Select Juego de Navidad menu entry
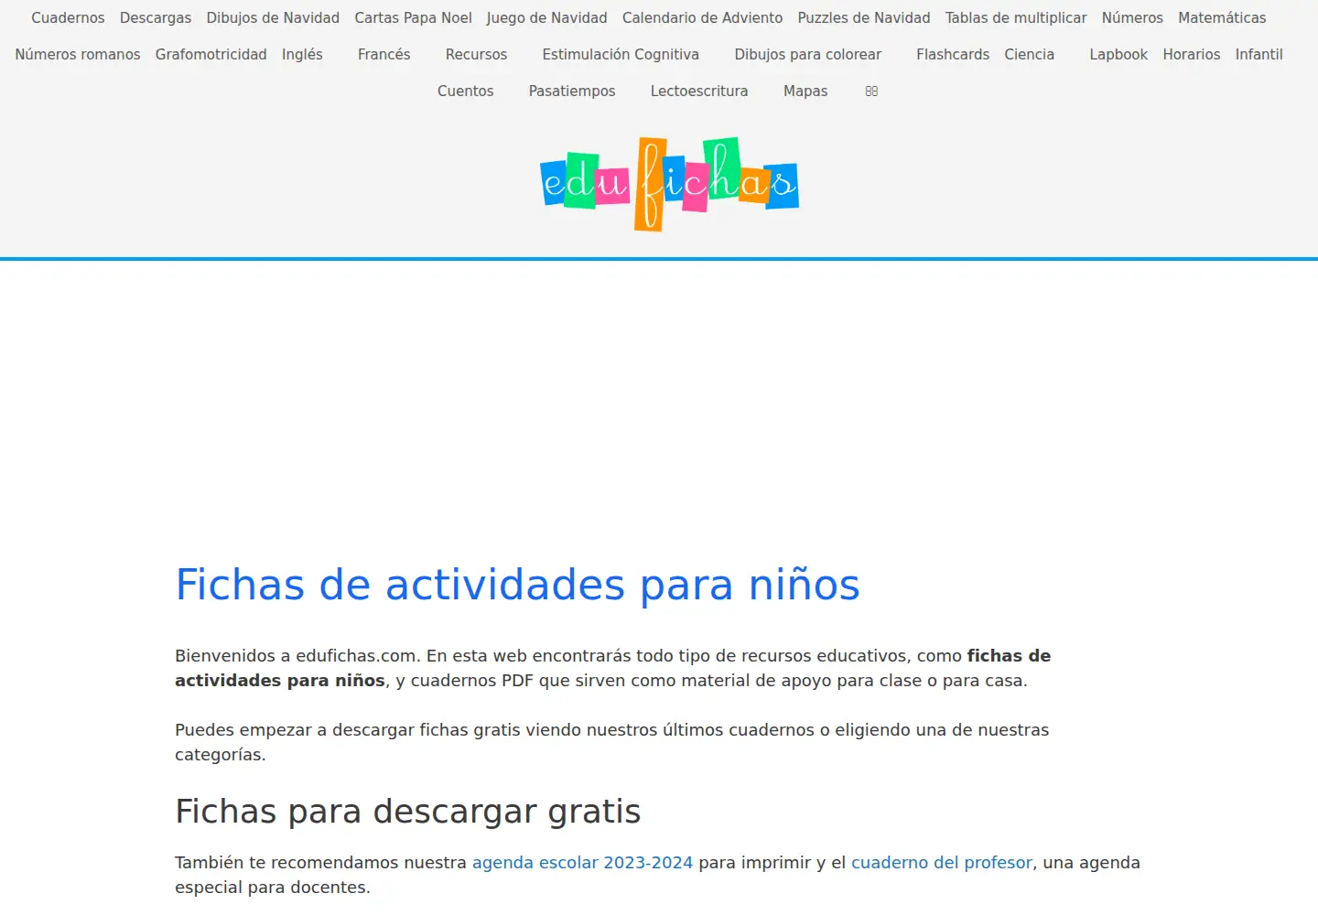Image resolution: width=1318 pixels, height=915 pixels. coord(547,18)
